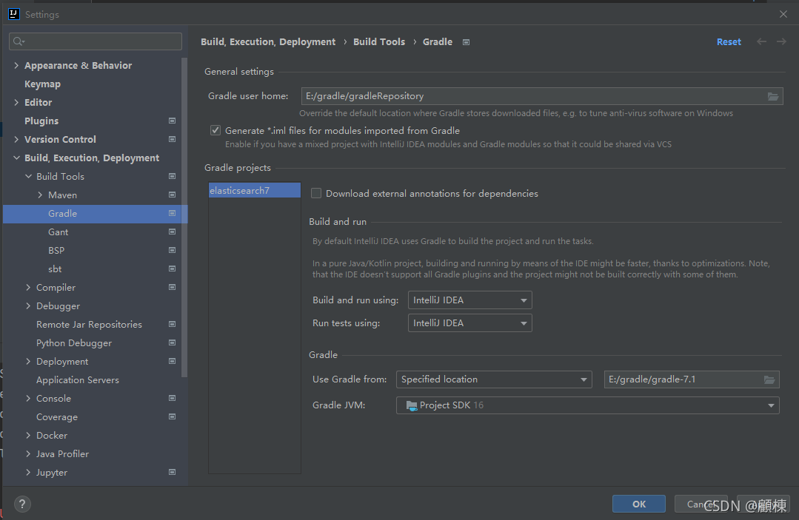
Task: Select the elasticsearch7 Gradle project
Action: coord(254,190)
